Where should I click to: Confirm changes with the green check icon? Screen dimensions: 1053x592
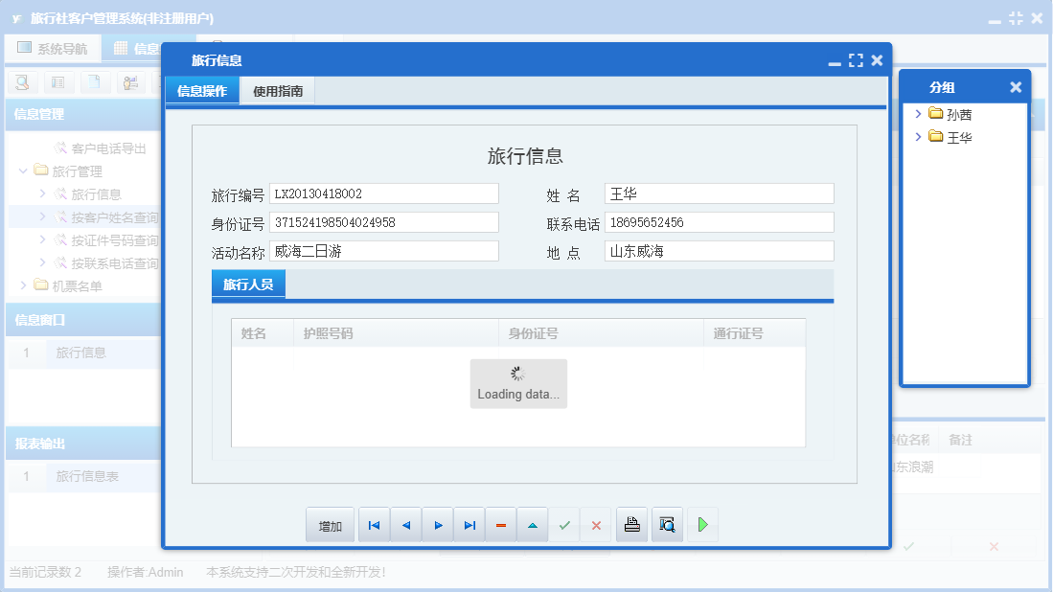(563, 524)
